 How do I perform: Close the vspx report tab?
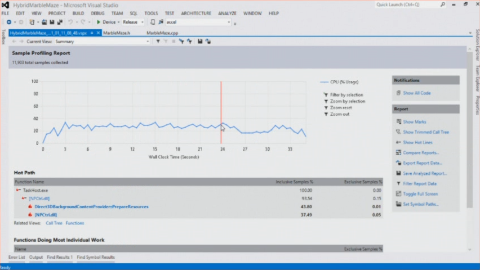[98, 33]
